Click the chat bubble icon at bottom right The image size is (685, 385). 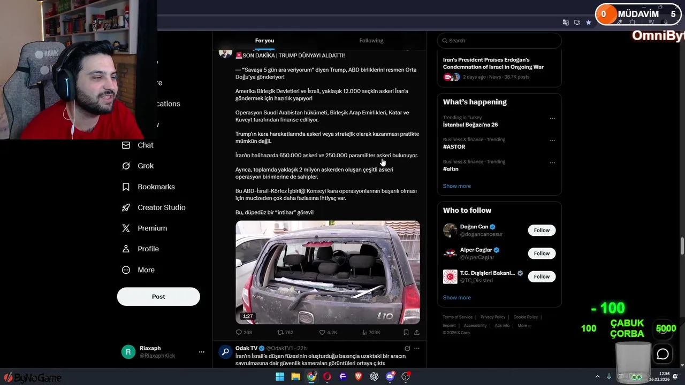tap(663, 354)
